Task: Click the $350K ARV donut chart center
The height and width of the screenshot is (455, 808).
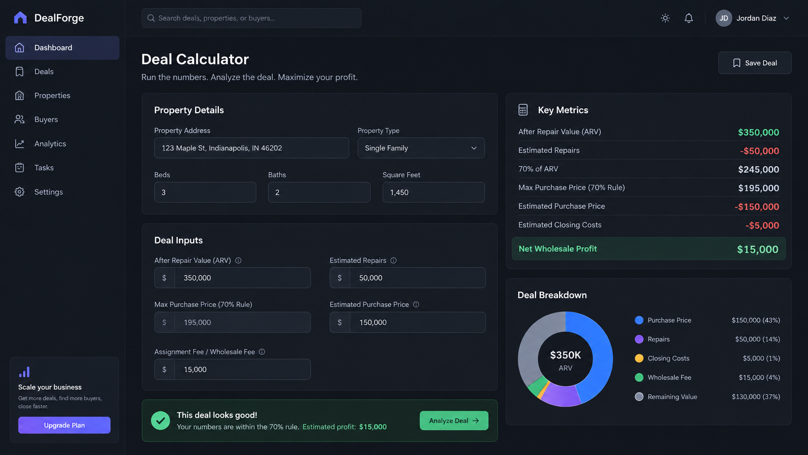Action: 565,360
